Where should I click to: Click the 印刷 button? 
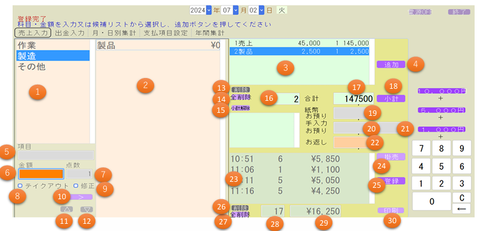coord(391,211)
